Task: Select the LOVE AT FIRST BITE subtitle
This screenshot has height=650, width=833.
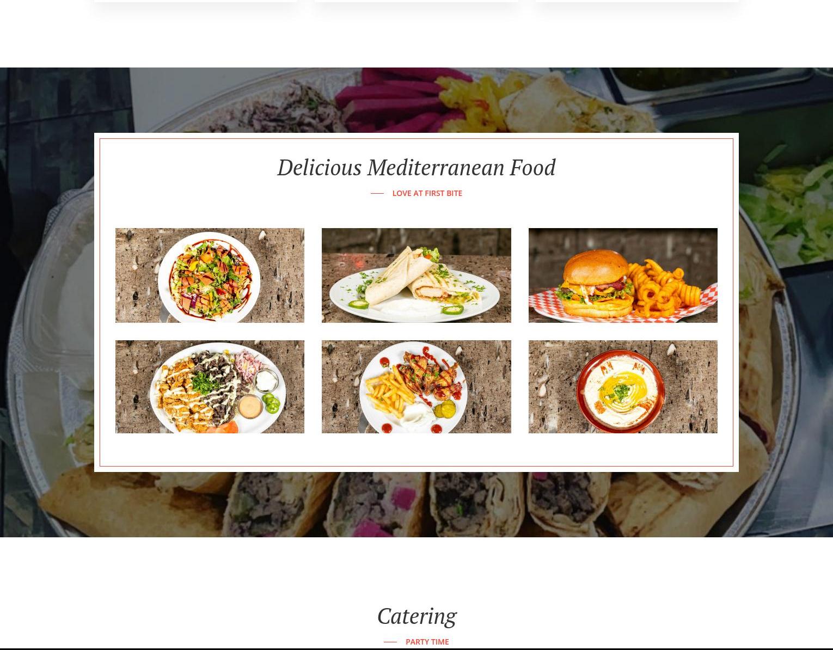Action: click(x=427, y=193)
